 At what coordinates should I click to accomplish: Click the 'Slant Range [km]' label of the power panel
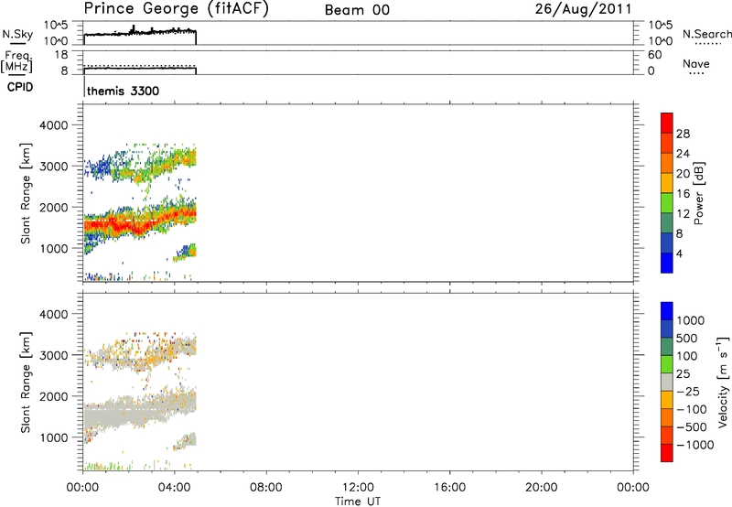26,193
